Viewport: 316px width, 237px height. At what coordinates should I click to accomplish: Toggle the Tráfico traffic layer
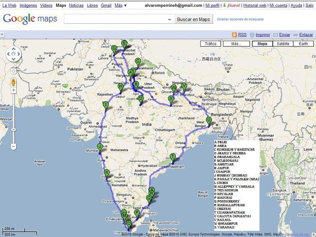211,44
